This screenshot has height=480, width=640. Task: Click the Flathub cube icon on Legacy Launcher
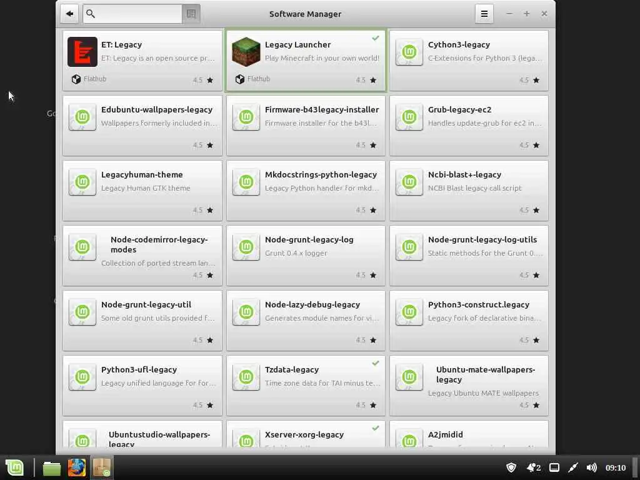239,79
